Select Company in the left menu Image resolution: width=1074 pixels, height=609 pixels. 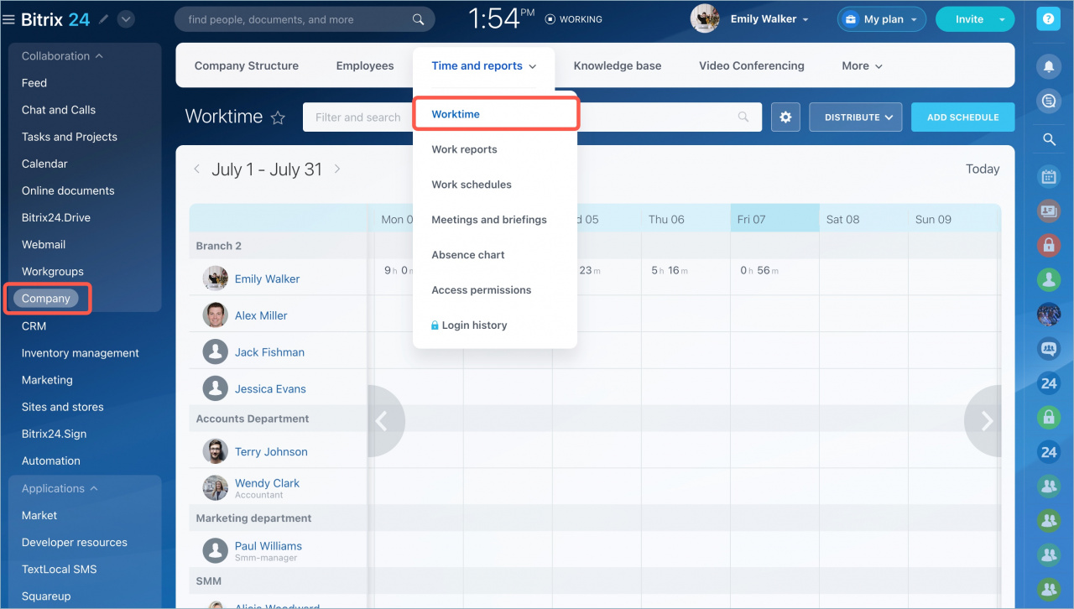tap(46, 299)
